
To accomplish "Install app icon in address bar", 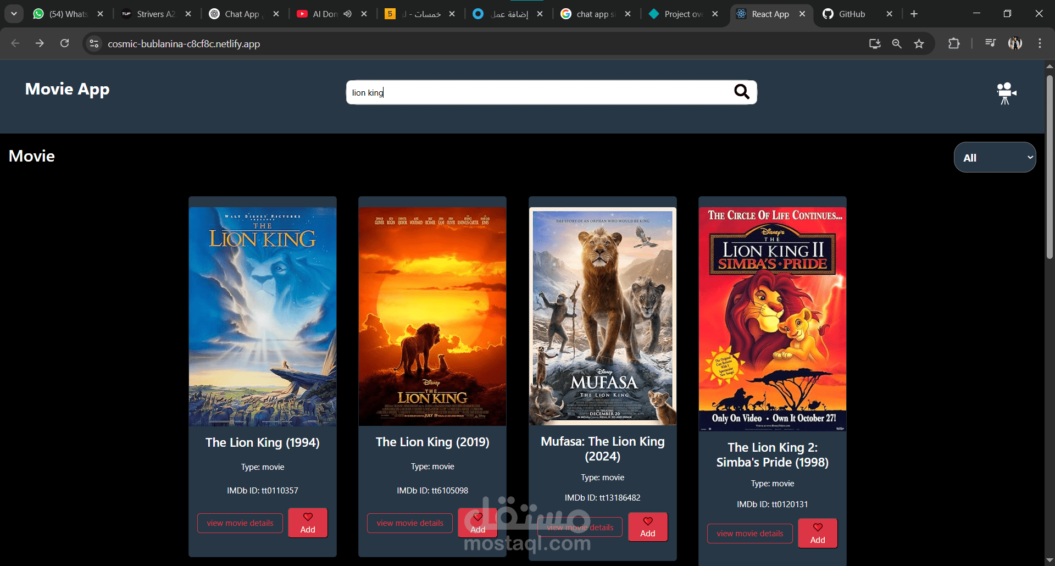I will tap(875, 43).
